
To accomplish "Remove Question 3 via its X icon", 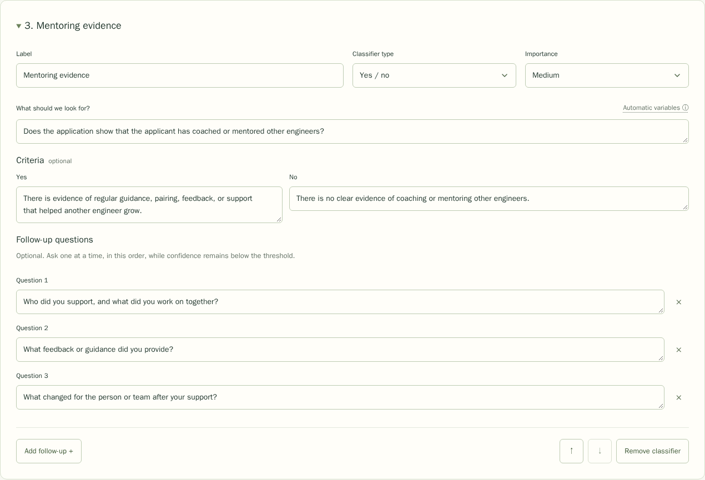I will 678,398.
